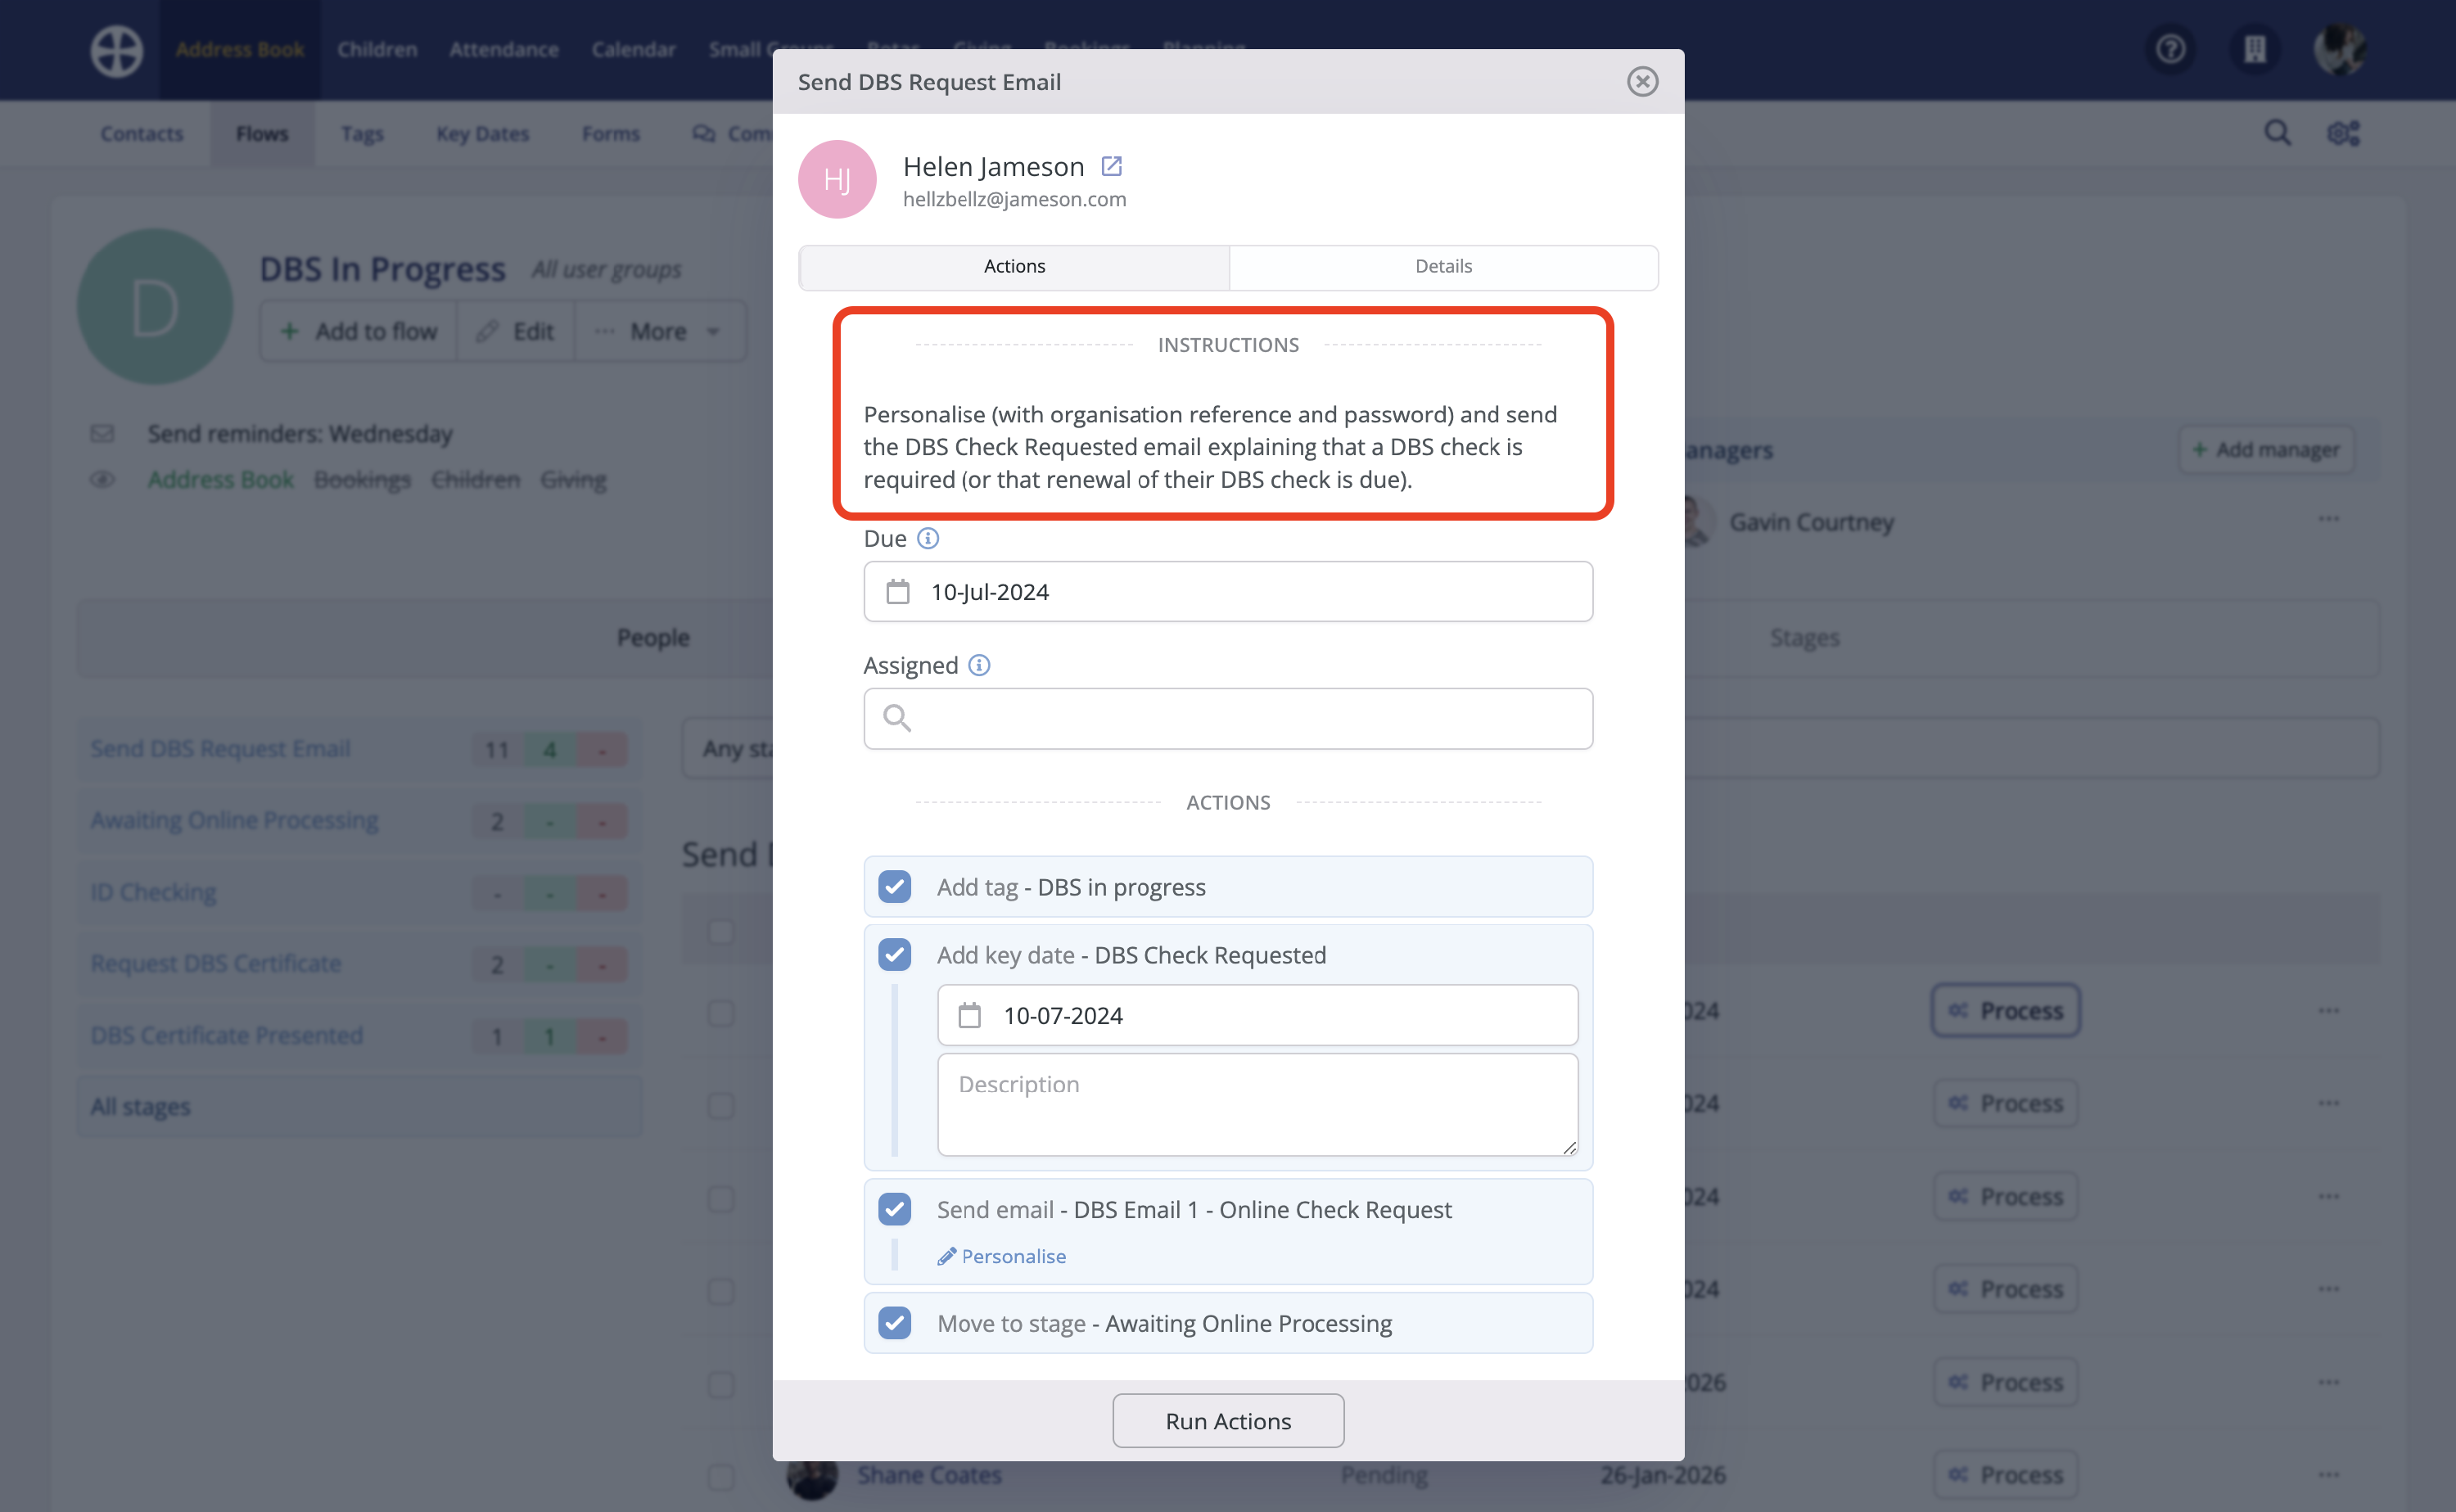This screenshot has width=2456, height=1512.
Task: Click Gavin Courtney manager name
Action: 1811,522
